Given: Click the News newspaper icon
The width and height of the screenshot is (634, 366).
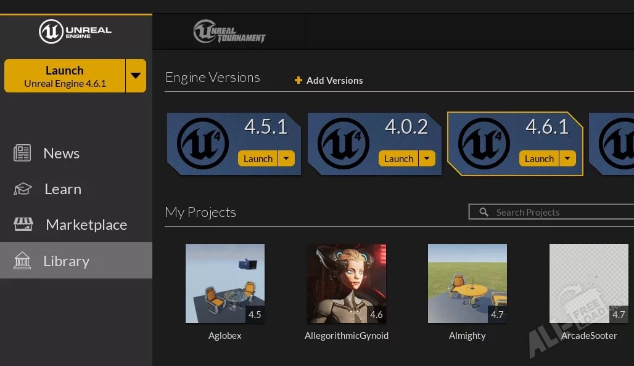Looking at the screenshot, I should click(x=22, y=153).
